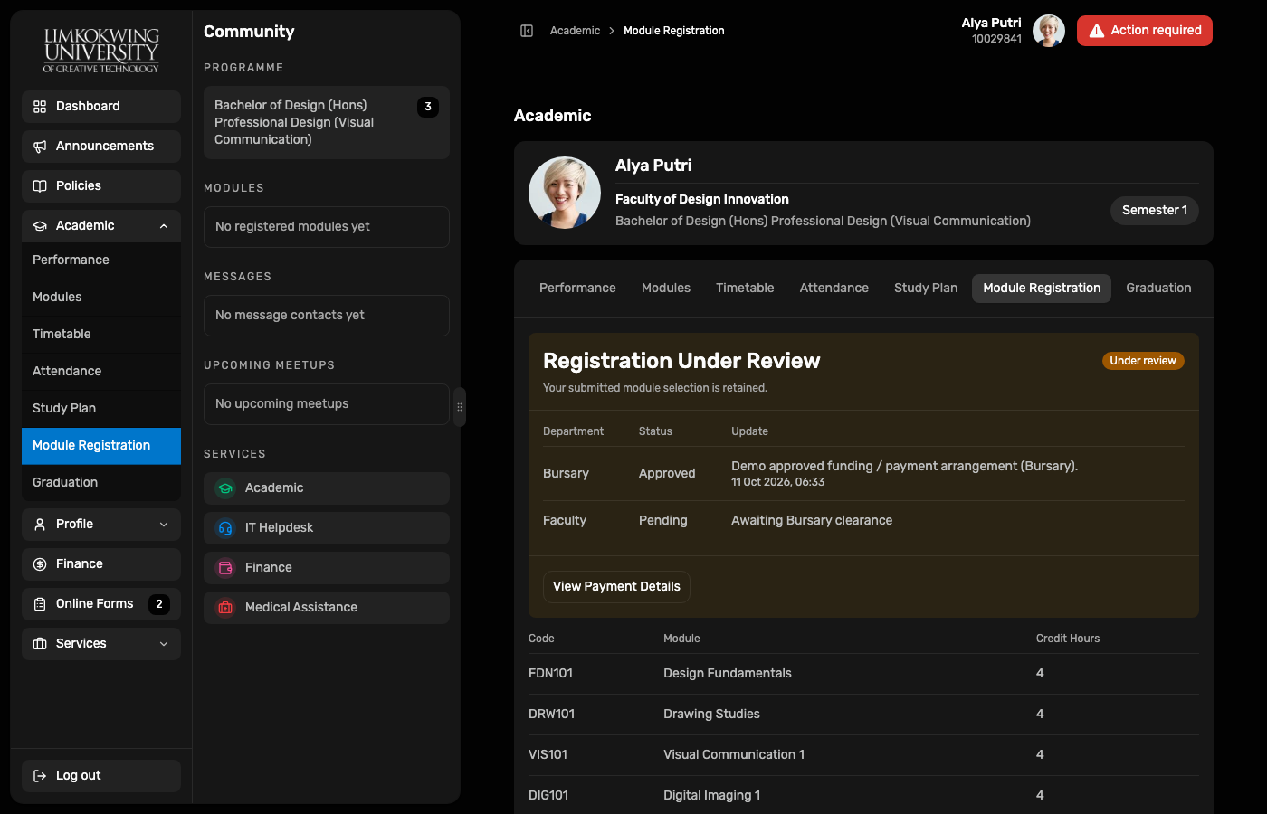Image resolution: width=1267 pixels, height=814 pixels.
Task: Click the Policies book icon
Action: [x=40, y=186]
